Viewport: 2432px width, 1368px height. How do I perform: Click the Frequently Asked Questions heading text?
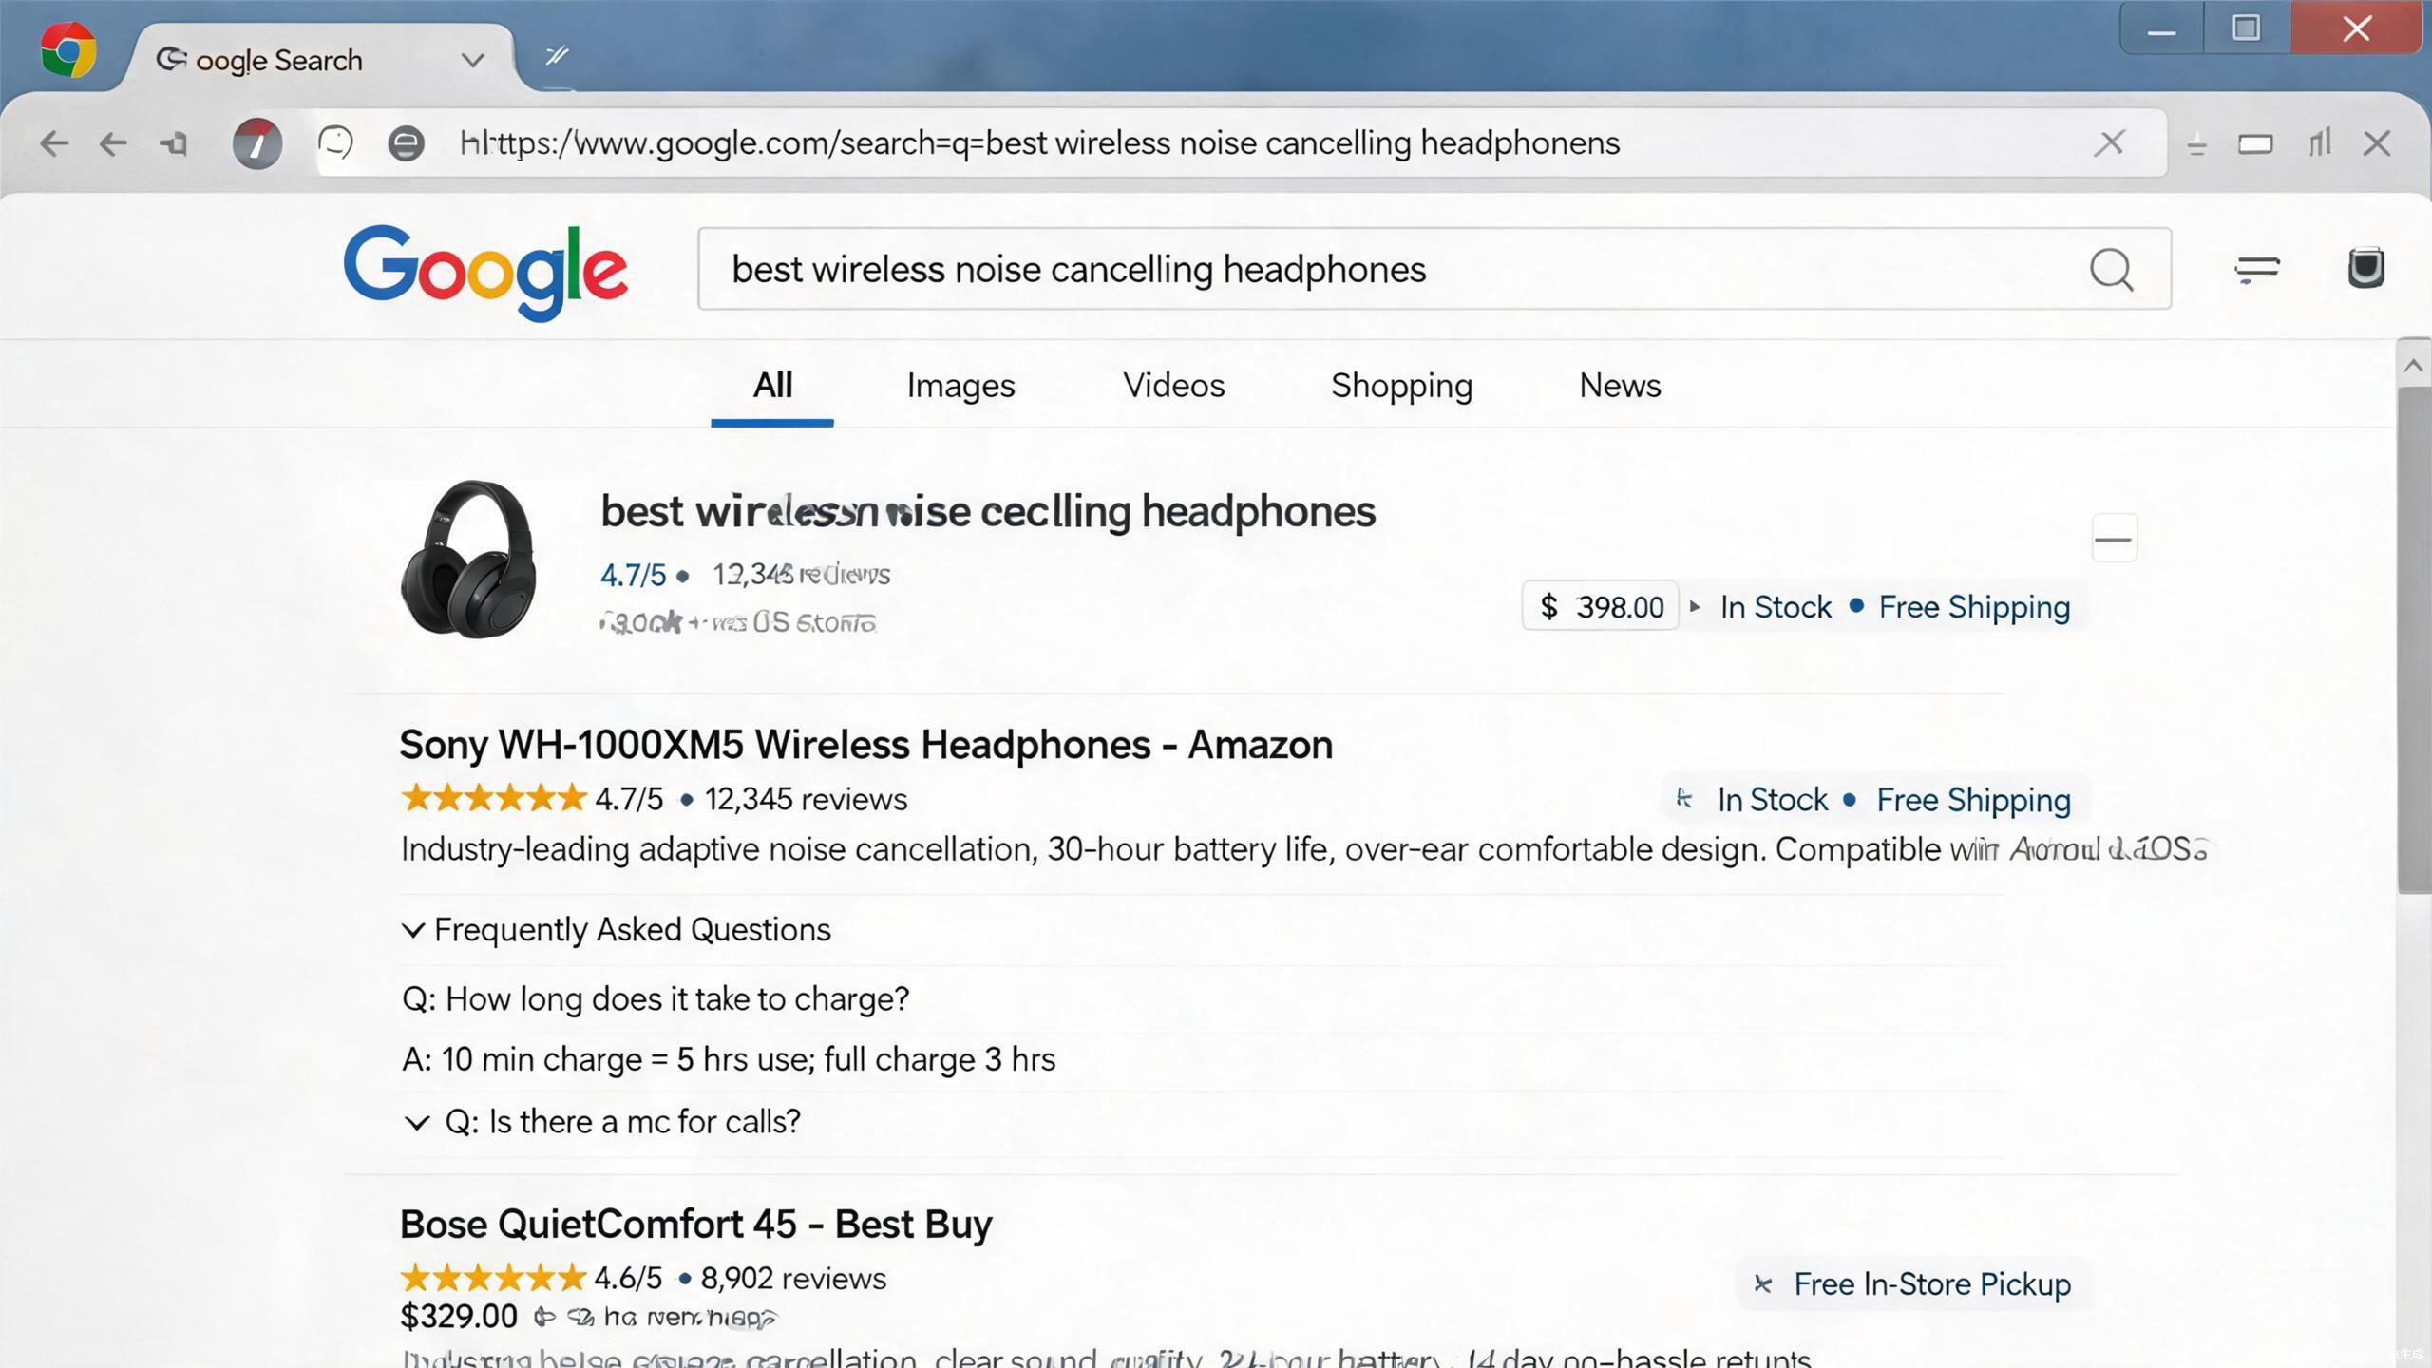click(x=632, y=930)
